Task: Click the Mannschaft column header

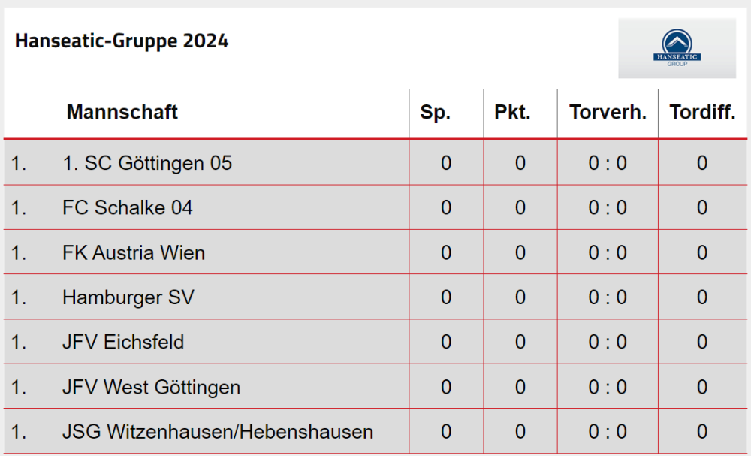Action: pyautogui.click(x=122, y=113)
